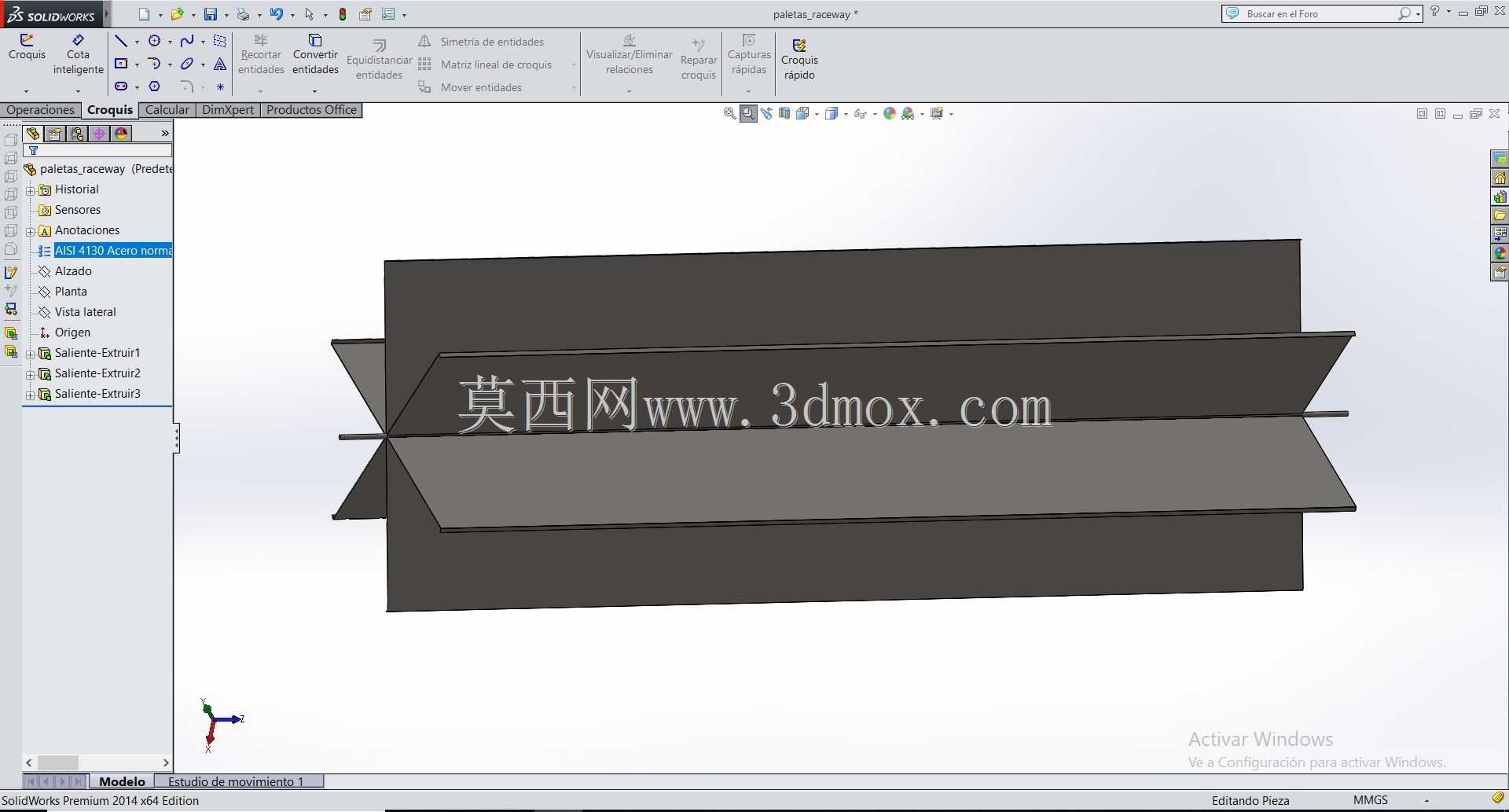This screenshot has height=812, width=1509.
Task: Open the PropertyManager tab
Action: point(55,134)
